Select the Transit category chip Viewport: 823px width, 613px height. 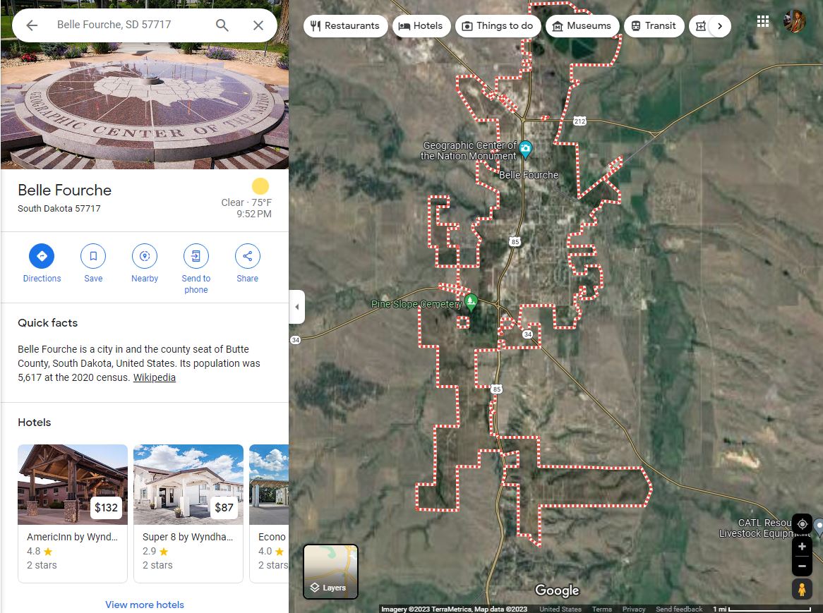coord(654,25)
